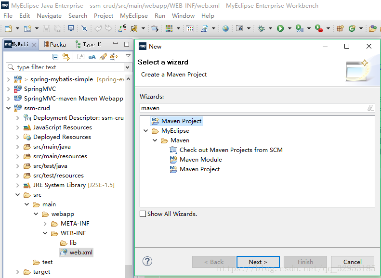Click the Run with external tools icon
The height and width of the screenshot is (278, 381).
[319, 28]
